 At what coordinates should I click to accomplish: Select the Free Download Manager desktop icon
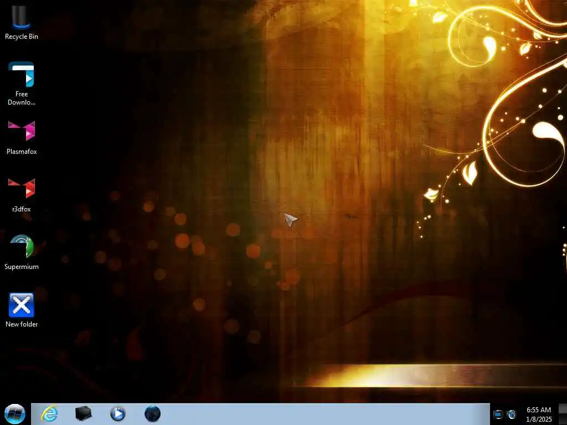[x=22, y=84]
